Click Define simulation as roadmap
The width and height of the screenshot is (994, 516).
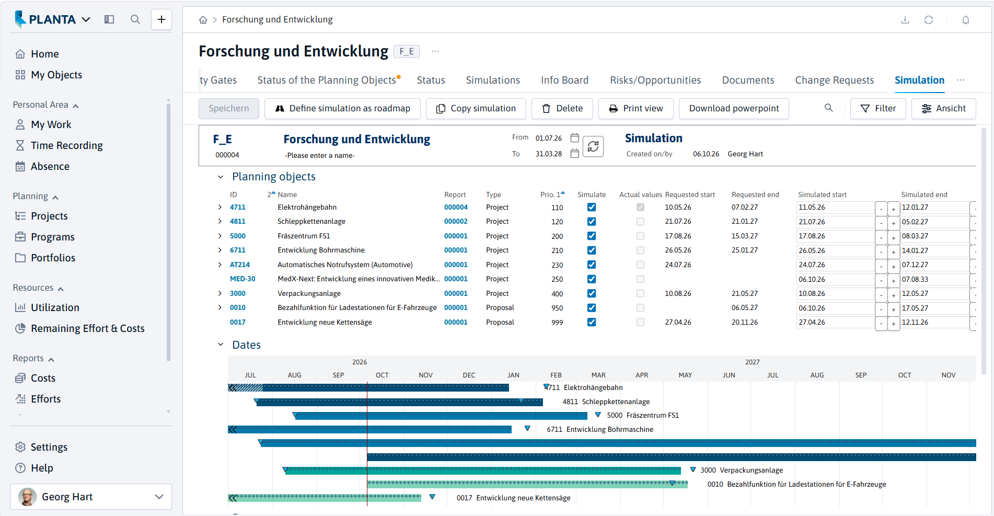point(342,108)
